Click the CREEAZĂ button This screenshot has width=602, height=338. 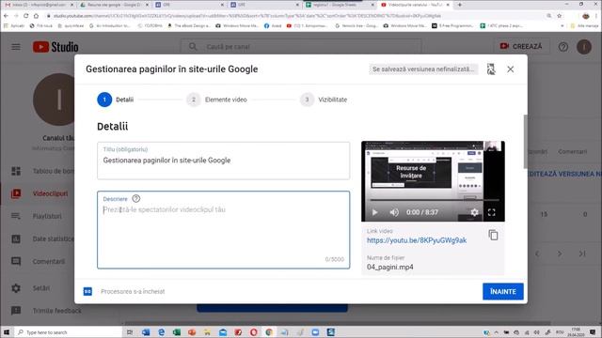(521, 46)
